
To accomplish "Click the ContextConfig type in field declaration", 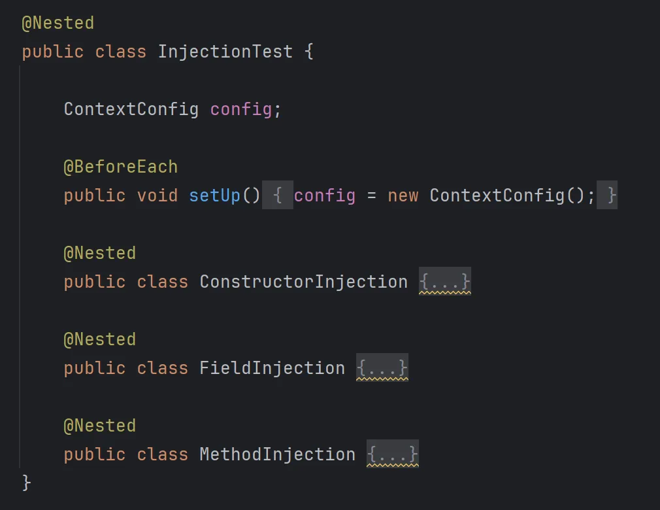I will (131, 109).
